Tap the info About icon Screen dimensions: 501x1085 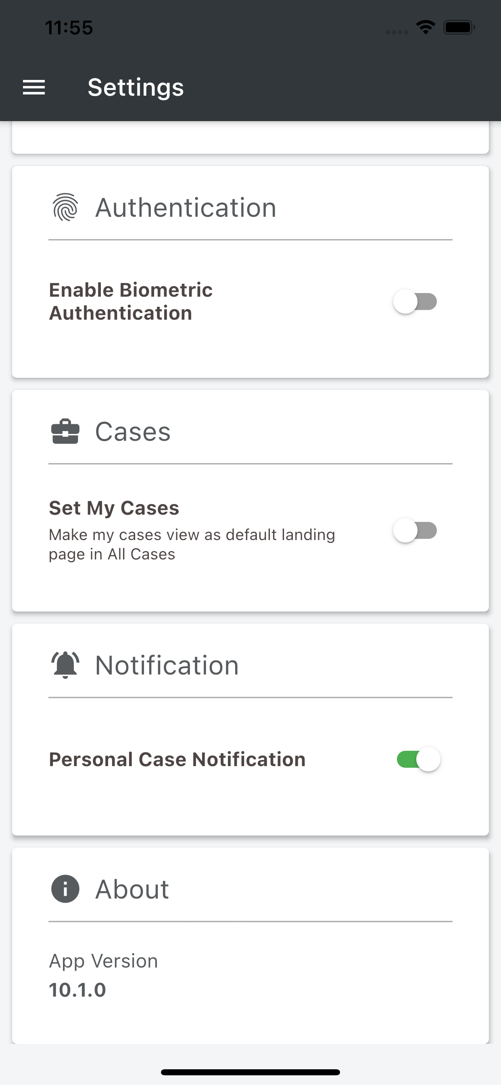65,889
